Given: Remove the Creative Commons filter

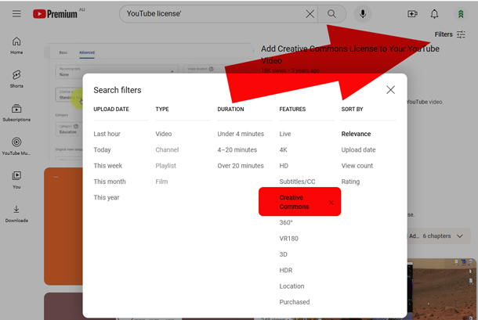Looking at the screenshot, I should tap(331, 203).
